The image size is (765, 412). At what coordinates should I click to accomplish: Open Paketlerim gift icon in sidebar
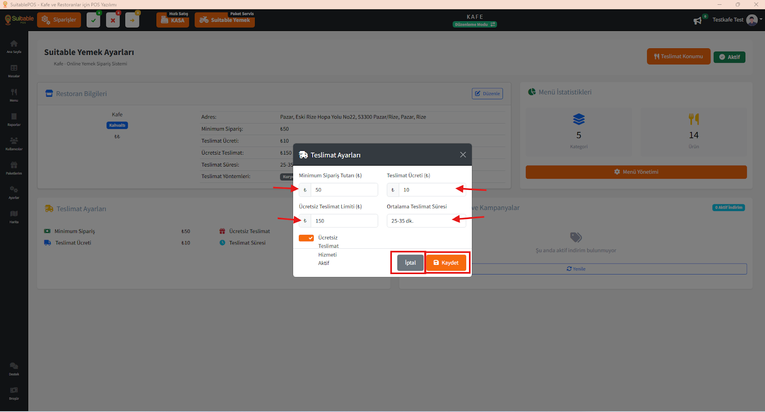pyautogui.click(x=14, y=165)
